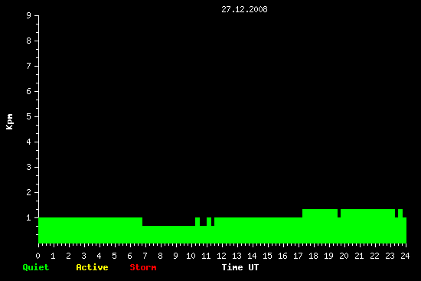Image resolution: width=421 pixels, height=281 pixels.
Task: Select hour 24 on the time axis
Action: tap(405, 256)
